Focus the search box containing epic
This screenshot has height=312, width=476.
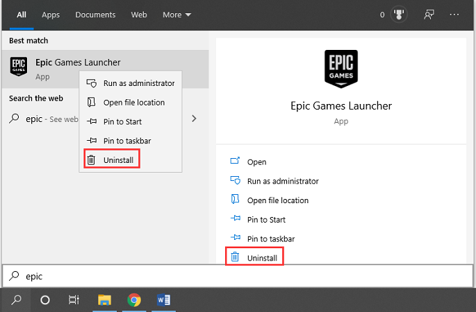(x=238, y=276)
